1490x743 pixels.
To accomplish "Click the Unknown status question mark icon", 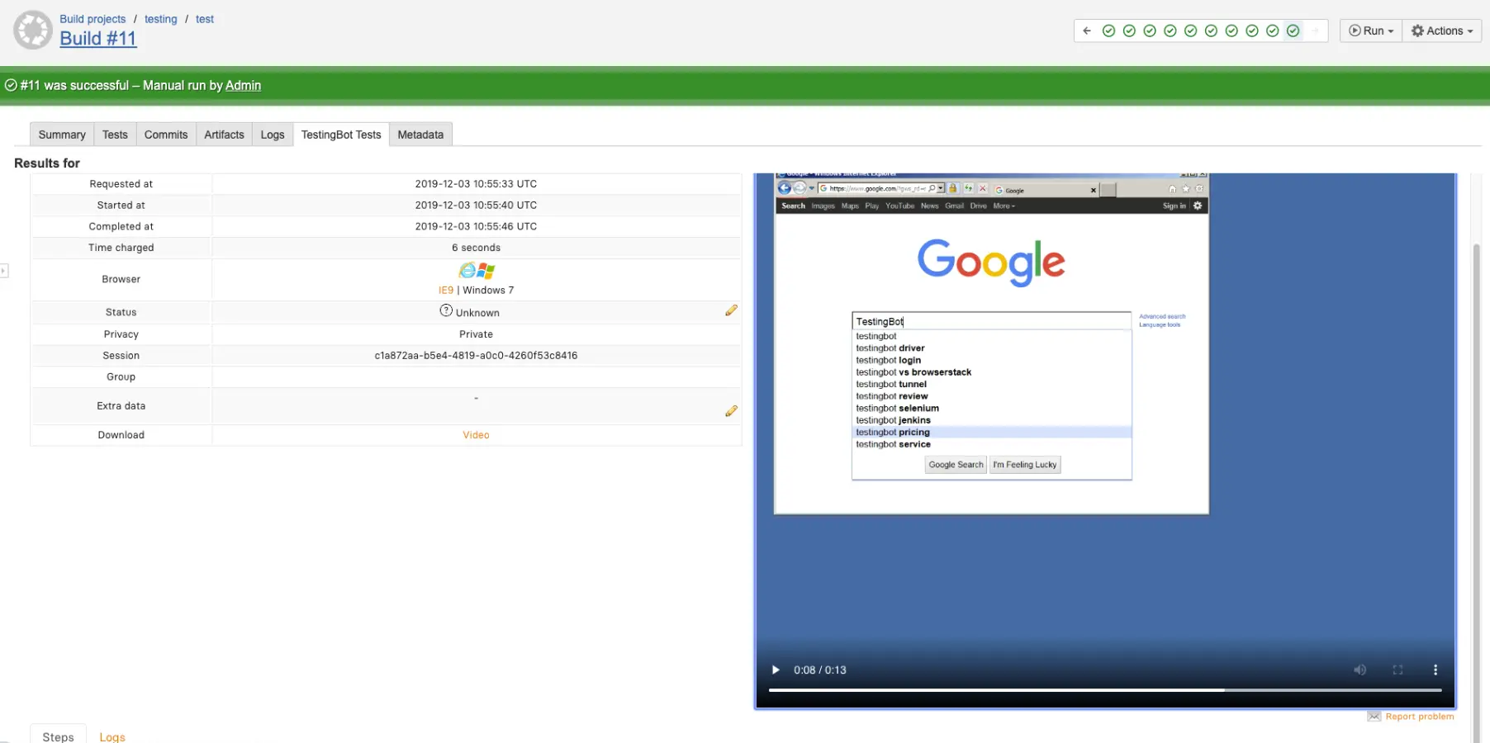I will 446,310.
